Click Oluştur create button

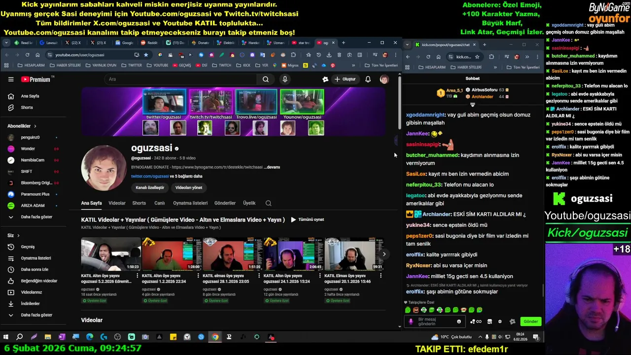(345, 79)
